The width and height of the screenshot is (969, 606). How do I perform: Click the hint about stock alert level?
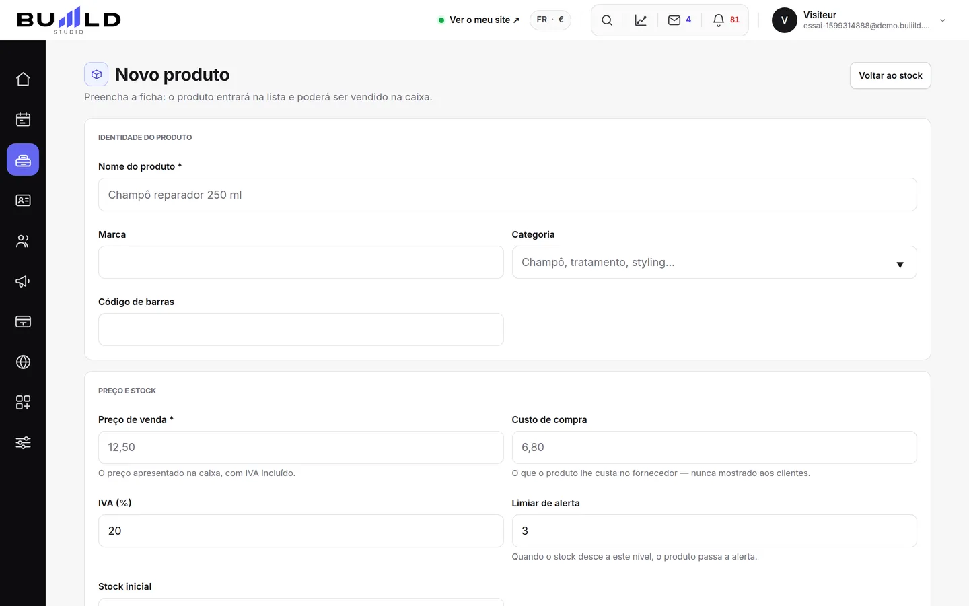click(x=635, y=557)
